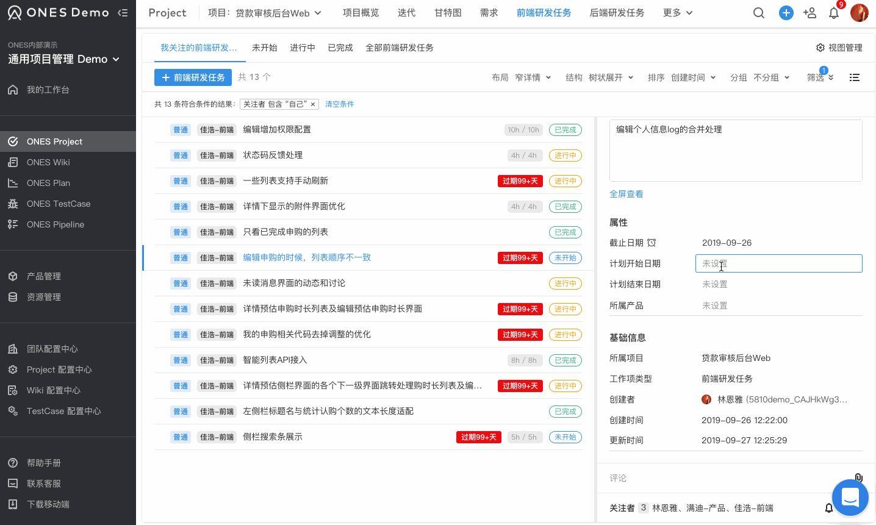Open ONES TestCase from the sidebar
876x525 pixels.
pyautogui.click(x=59, y=204)
